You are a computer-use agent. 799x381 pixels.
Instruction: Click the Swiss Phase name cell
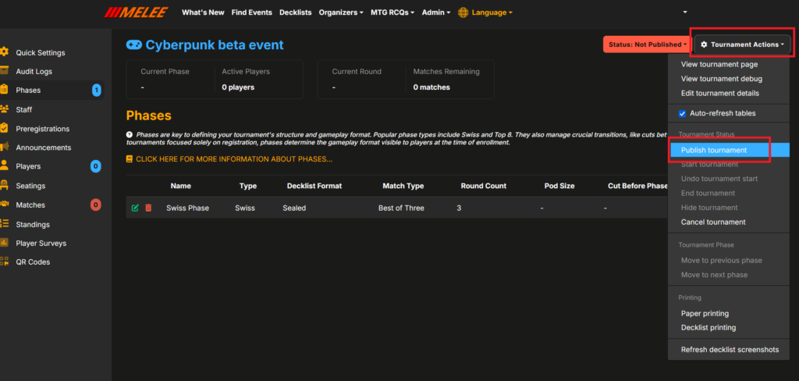(x=187, y=208)
